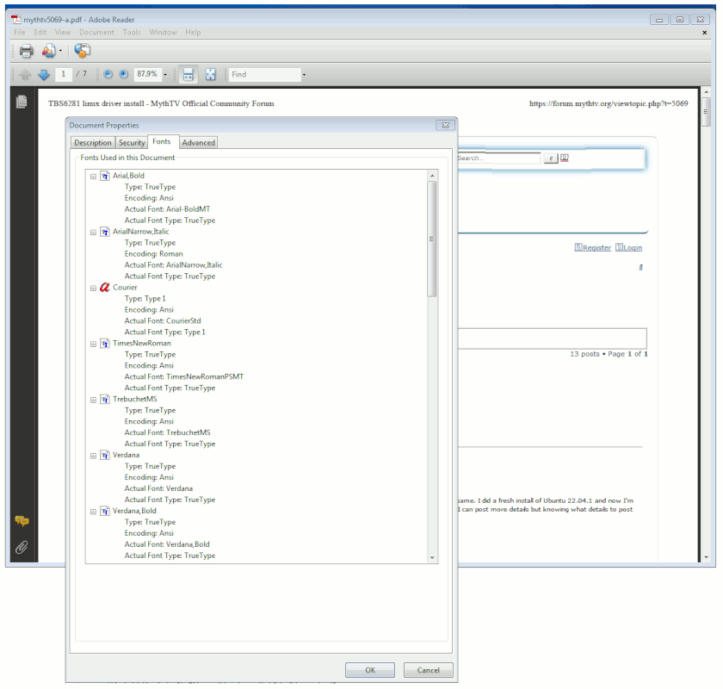Open the Pages panel in the left sidebar
This screenshot has width=723, height=689.
[x=22, y=102]
